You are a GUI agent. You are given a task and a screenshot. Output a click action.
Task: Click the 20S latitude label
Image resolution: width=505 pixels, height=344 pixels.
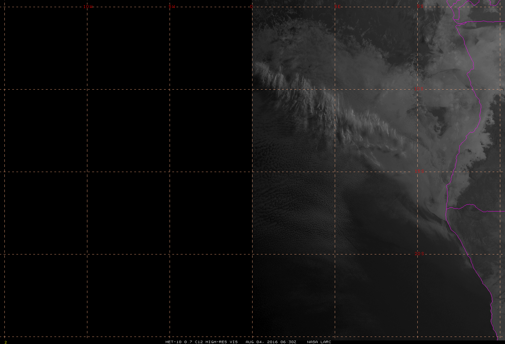coord(419,254)
